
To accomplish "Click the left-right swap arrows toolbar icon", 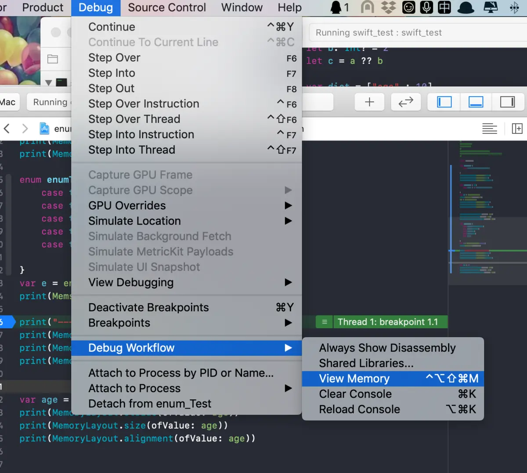I will pos(405,101).
